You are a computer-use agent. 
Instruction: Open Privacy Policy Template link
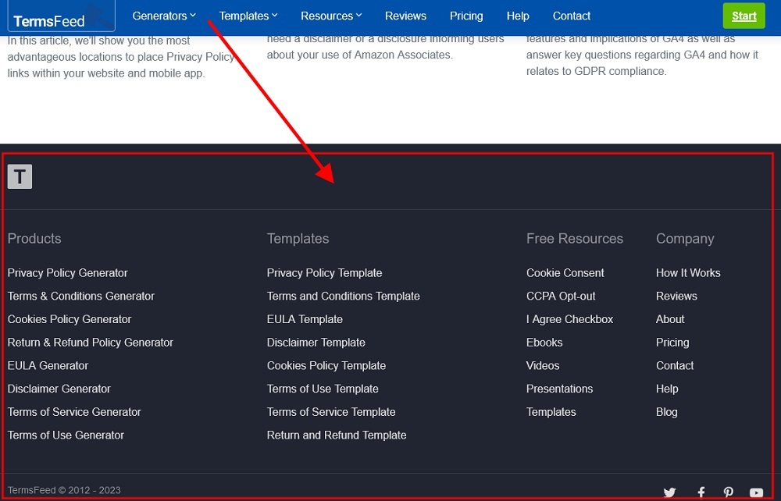tap(325, 272)
